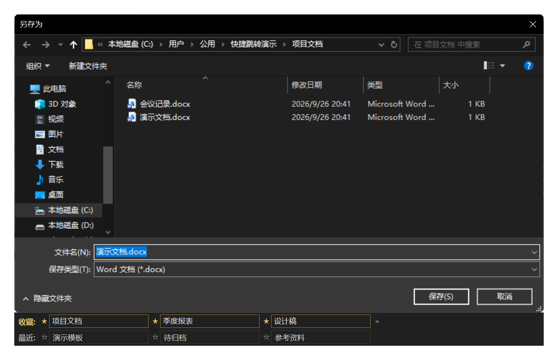Collapse the pane with 隐藏文件夹

(x=48, y=299)
